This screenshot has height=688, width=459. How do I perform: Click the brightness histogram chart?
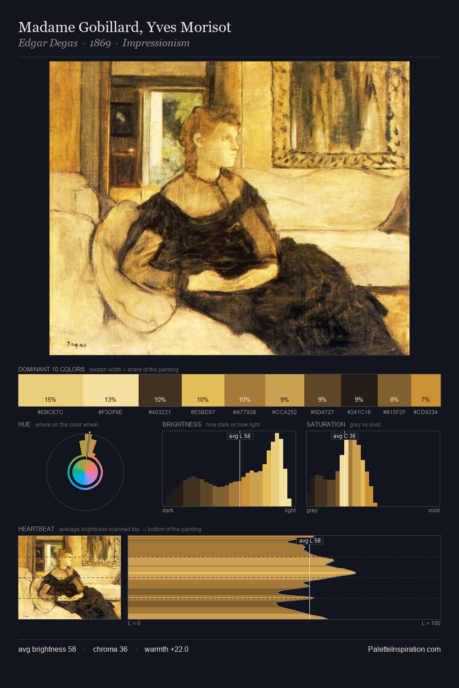coord(229,469)
